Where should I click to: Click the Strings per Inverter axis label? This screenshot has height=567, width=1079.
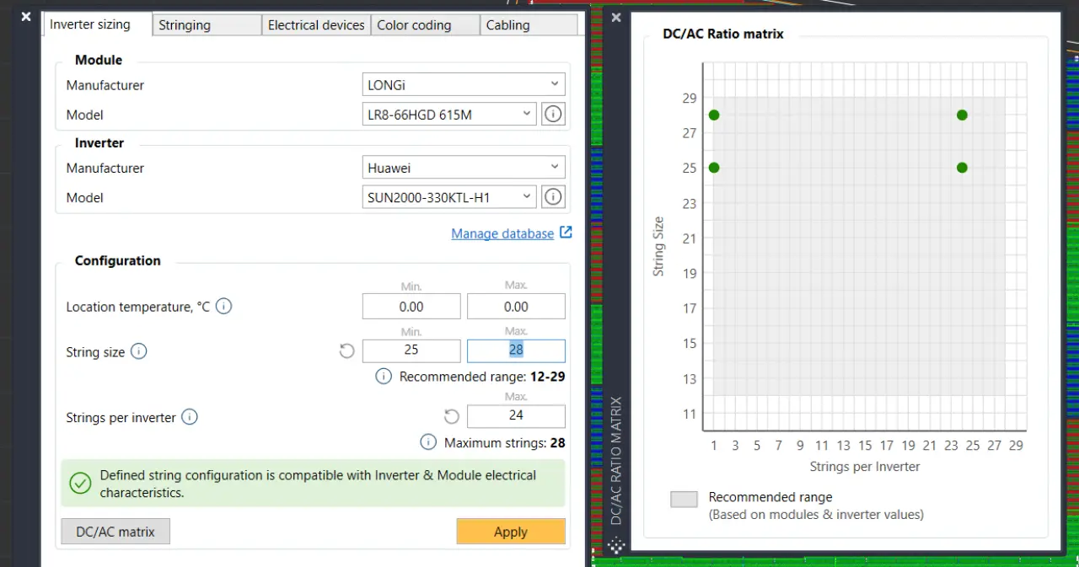[x=865, y=466]
